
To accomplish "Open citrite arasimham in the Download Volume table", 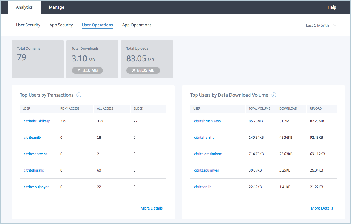I will pyautogui.click(x=208, y=154).
